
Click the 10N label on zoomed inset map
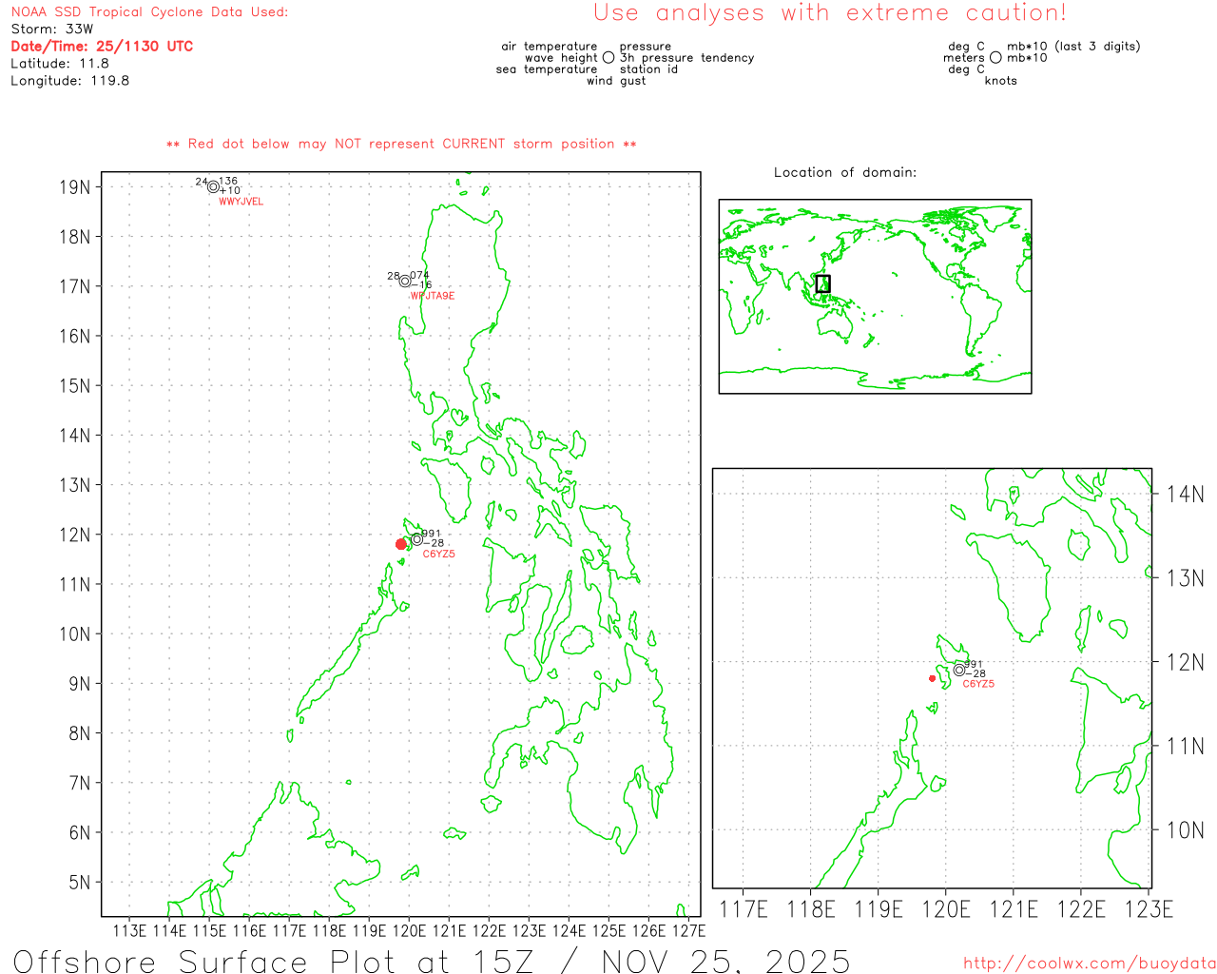[x=1186, y=830]
